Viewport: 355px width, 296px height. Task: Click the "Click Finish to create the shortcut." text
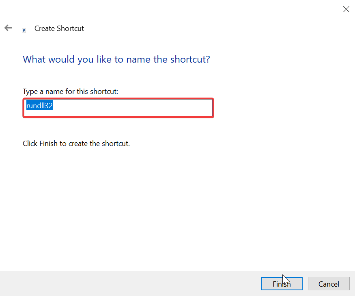click(76, 144)
